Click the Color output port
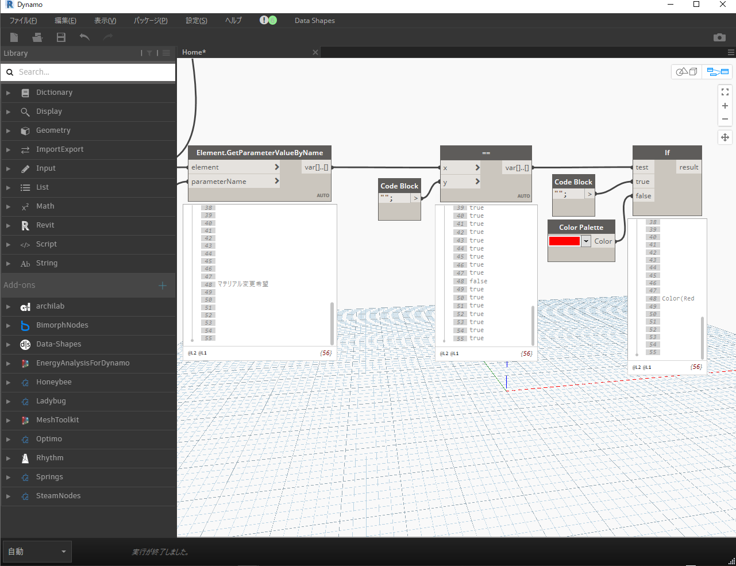Screen dimensions: 736x566 (603, 241)
